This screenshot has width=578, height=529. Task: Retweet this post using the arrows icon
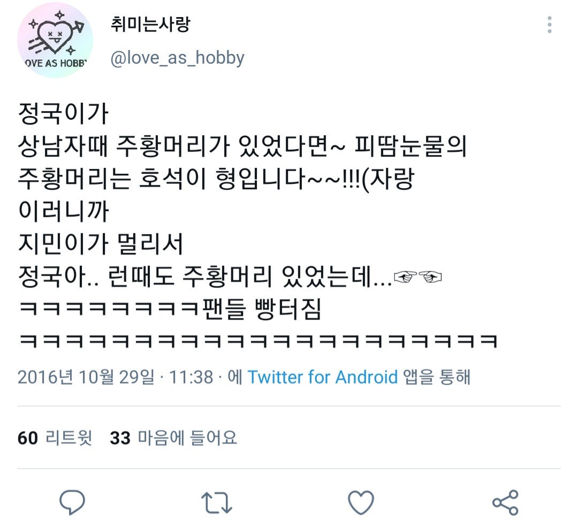[x=217, y=503]
